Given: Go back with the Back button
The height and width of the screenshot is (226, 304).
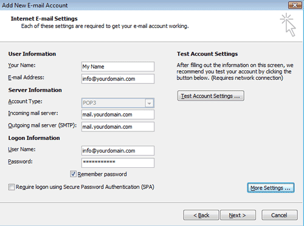Looking at the screenshot, I should [x=201, y=215].
